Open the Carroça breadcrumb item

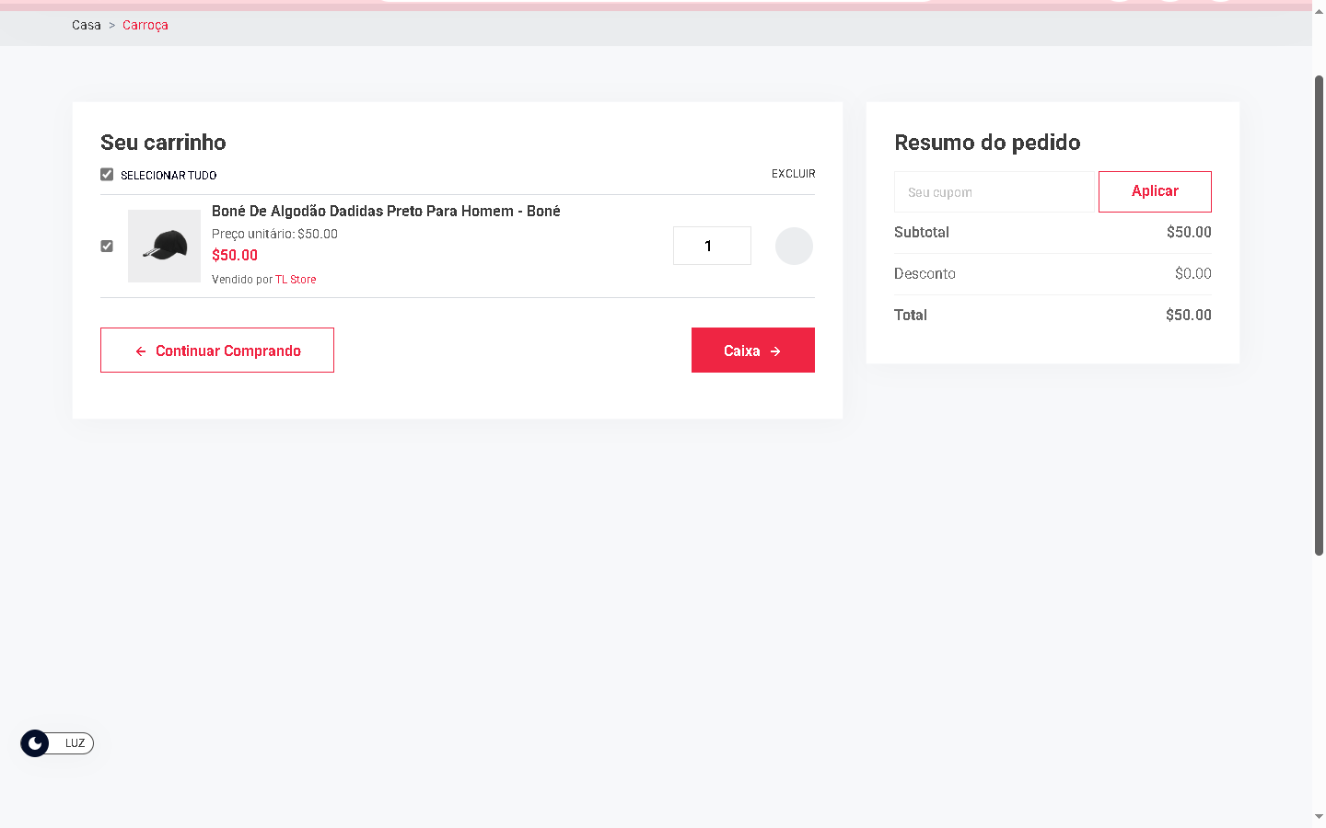click(145, 25)
